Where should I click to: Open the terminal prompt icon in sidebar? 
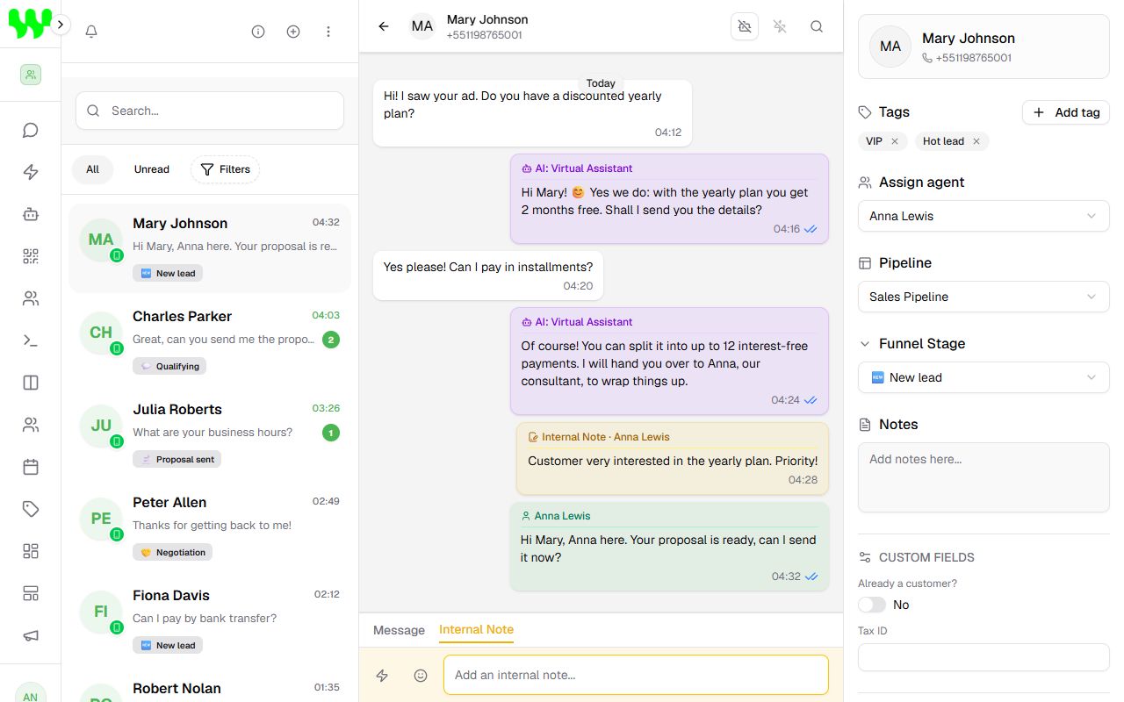point(31,340)
